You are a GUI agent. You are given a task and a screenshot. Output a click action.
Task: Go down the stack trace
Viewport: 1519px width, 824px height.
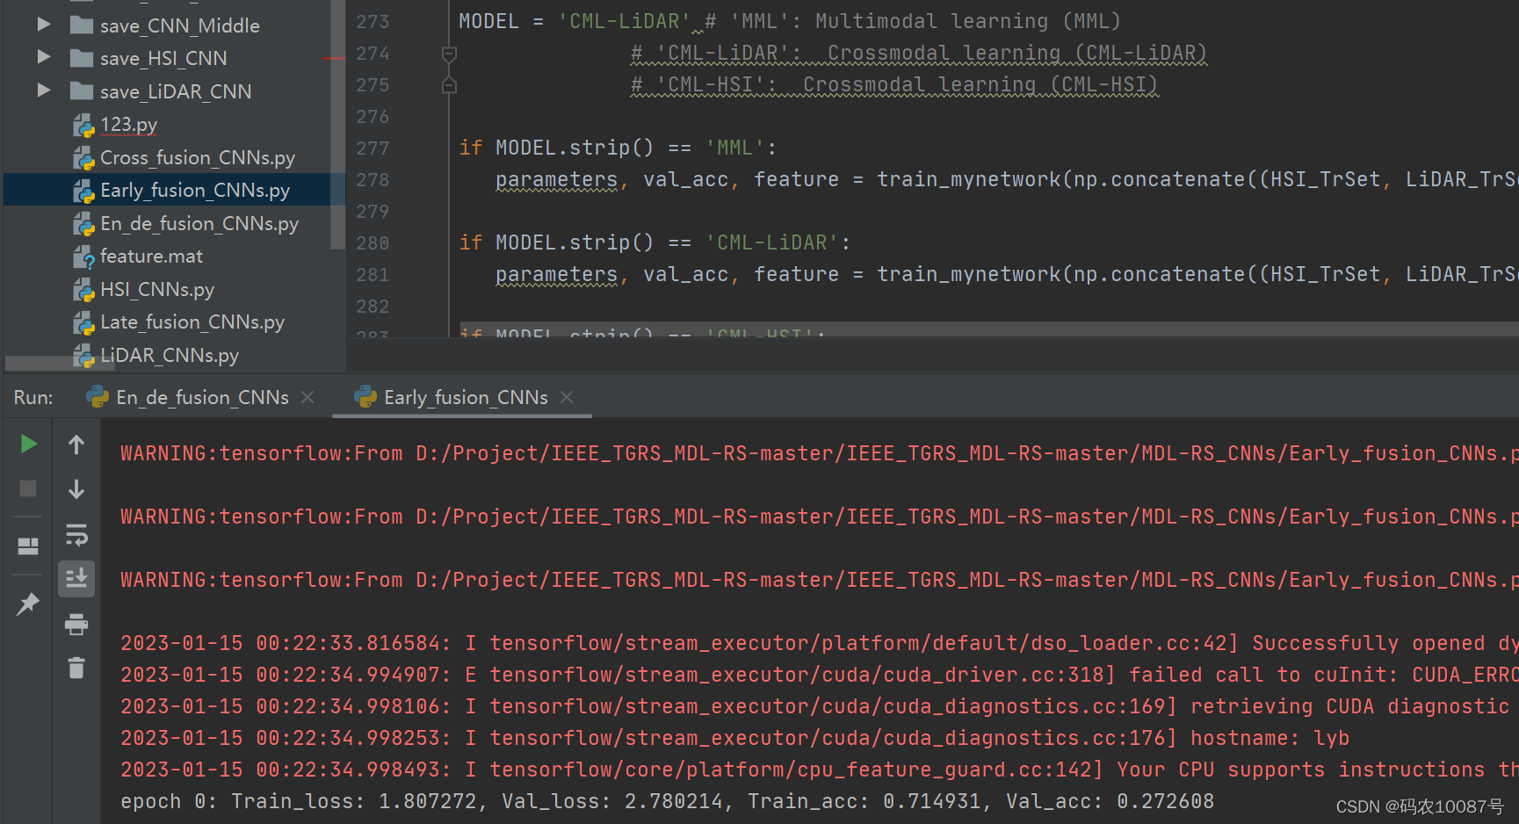coord(76,489)
